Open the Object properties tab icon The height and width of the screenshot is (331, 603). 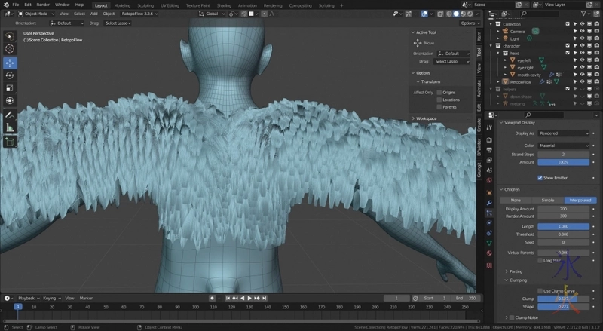coord(489,192)
